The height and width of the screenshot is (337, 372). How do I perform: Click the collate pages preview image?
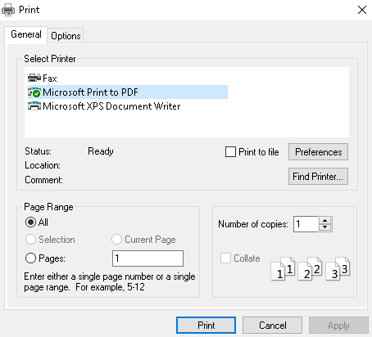coord(311,268)
